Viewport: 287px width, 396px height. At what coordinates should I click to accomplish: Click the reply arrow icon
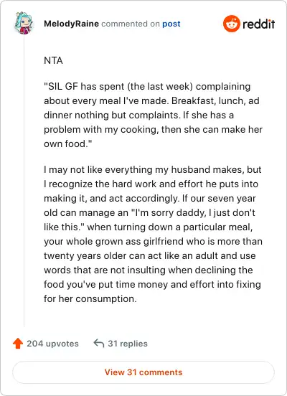point(99,343)
